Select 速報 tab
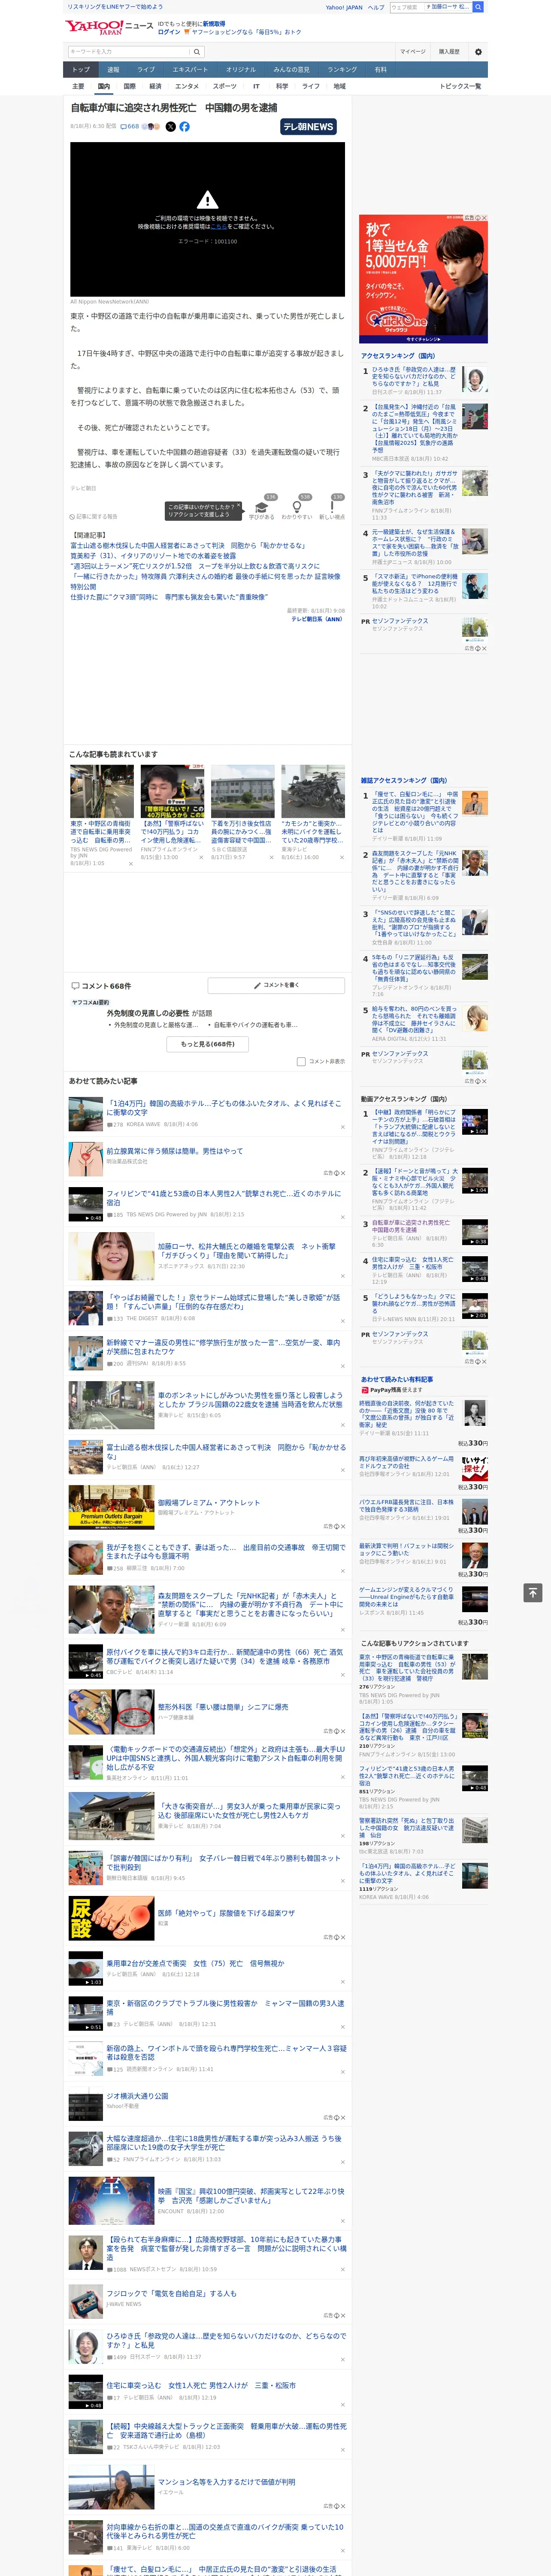The width and height of the screenshot is (551, 2576). click(x=113, y=69)
